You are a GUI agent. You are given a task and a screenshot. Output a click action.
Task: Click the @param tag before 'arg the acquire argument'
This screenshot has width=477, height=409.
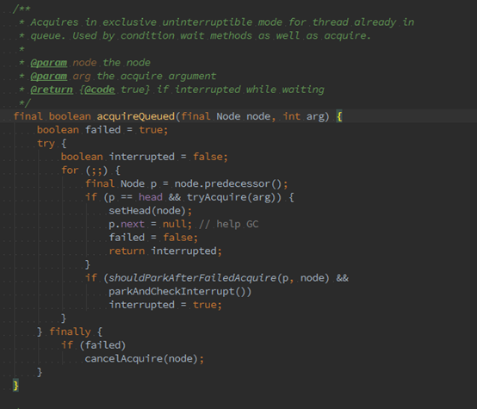tap(49, 76)
